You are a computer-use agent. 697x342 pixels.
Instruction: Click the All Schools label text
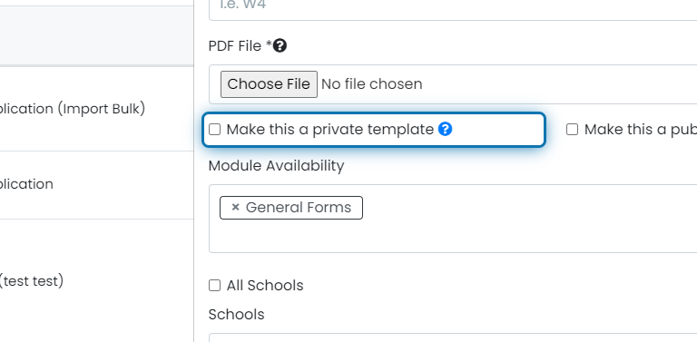pyautogui.click(x=265, y=286)
